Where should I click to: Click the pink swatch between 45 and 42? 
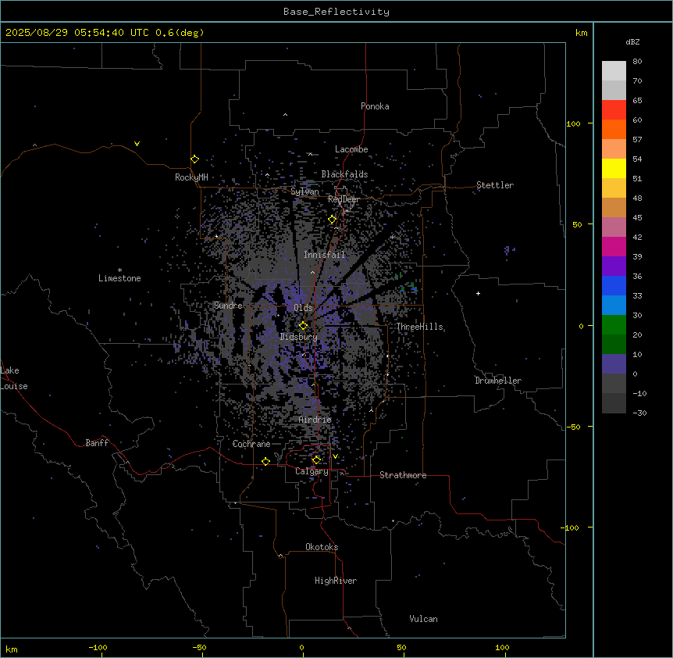(x=614, y=227)
